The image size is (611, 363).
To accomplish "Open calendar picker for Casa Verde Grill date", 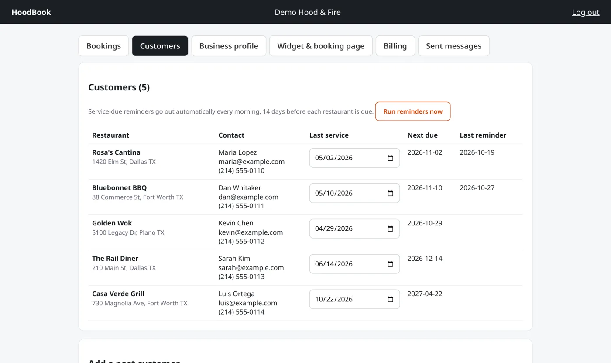I will pos(390,299).
